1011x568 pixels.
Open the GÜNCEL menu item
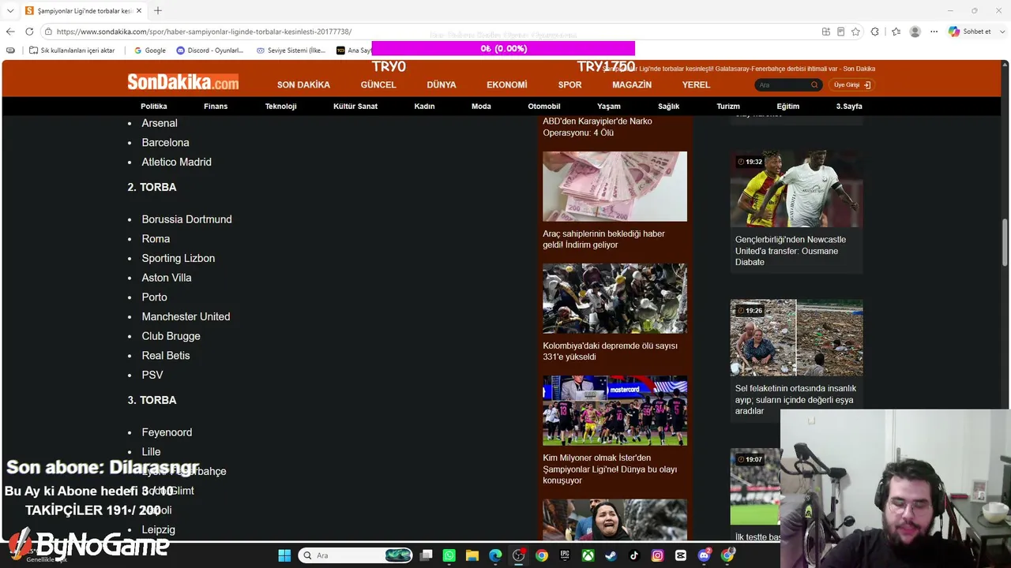pyautogui.click(x=378, y=84)
